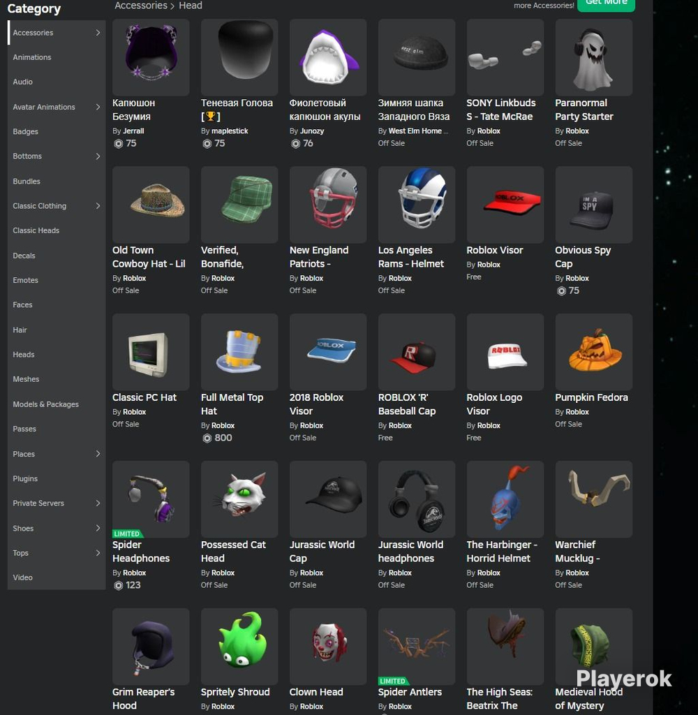Open the Grim Reaper's Hood thumbnail
This screenshot has height=715, width=698.
pos(151,647)
